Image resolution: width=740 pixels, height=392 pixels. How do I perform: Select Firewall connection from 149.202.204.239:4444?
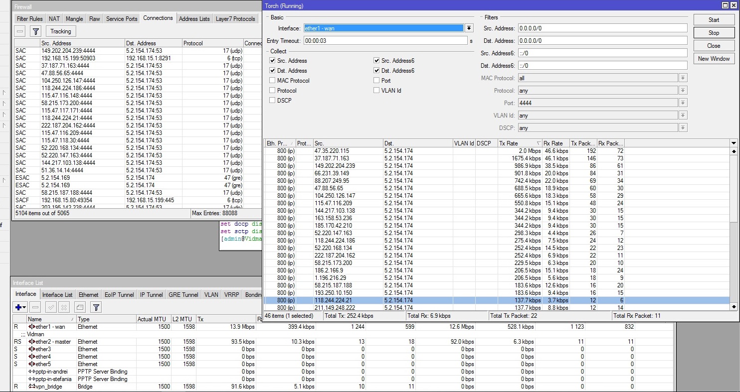coord(138,51)
